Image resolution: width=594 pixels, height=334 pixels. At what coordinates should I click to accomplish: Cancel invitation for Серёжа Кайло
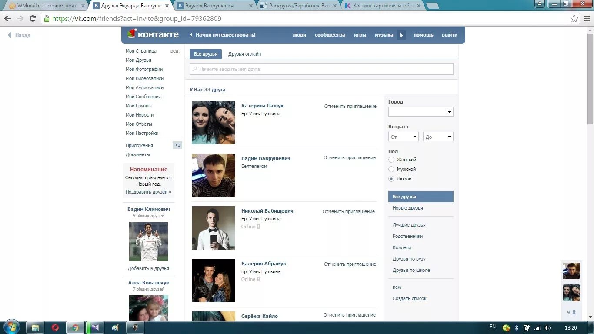click(x=349, y=315)
